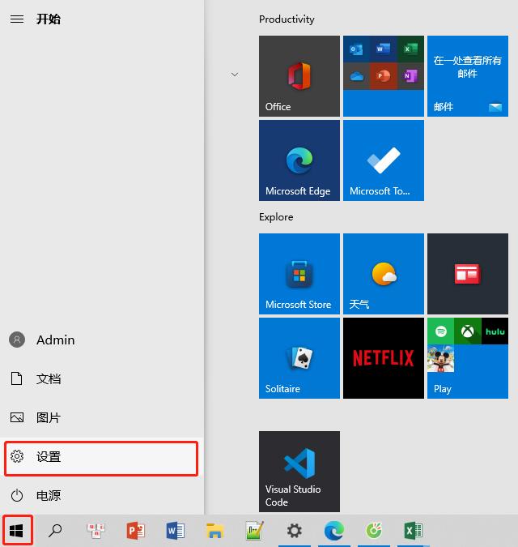Open the 邮件 mail tile
The height and width of the screenshot is (547, 518).
468,76
